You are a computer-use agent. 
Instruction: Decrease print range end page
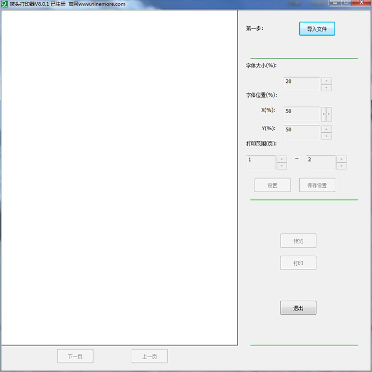pyautogui.click(x=341, y=166)
